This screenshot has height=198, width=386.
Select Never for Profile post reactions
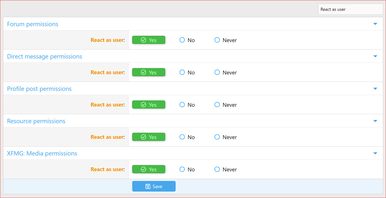coord(217,105)
